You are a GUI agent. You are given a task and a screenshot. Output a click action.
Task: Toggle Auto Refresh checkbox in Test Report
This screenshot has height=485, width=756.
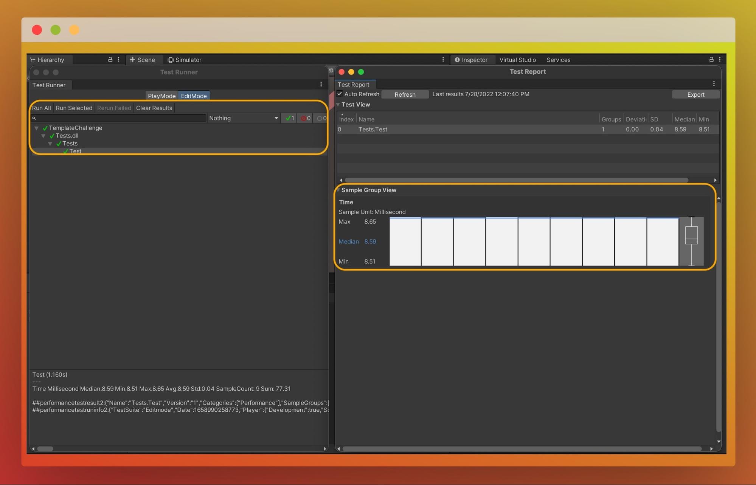click(x=340, y=94)
